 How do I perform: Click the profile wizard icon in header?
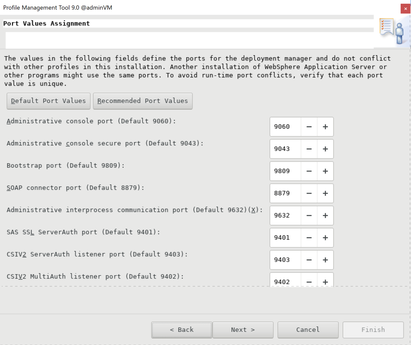click(x=393, y=31)
